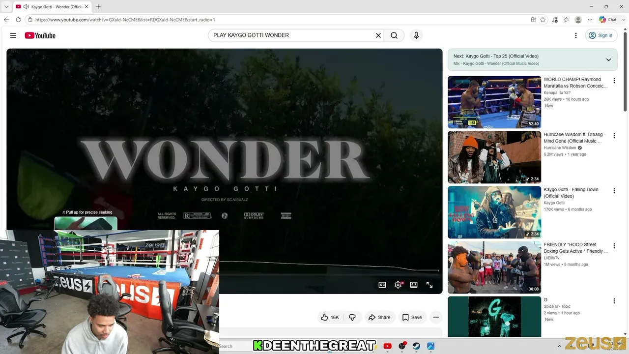This screenshot has width=629, height=354.
Task: Open the browser favorites list
Action: click(x=567, y=20)
